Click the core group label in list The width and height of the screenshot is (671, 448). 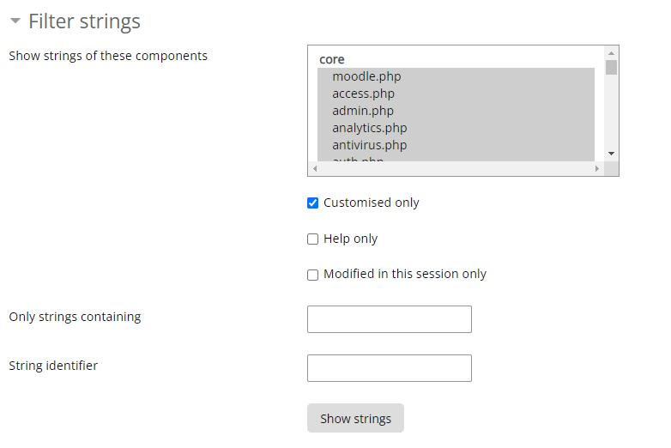click(332, 59)
